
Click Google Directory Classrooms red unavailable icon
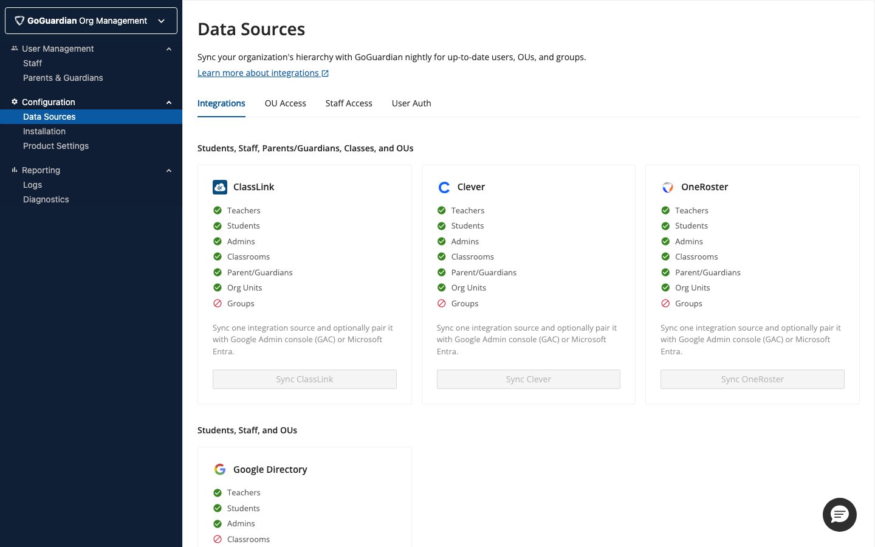click(x=218, y=539)
